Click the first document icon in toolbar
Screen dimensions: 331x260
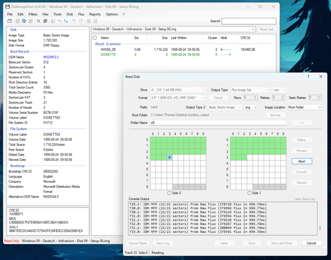tap(89, 21)
